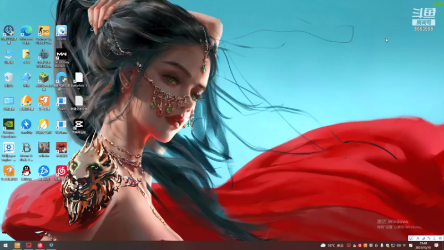
Task: Open the Windows Start menu
Action: tap(6, 246)
